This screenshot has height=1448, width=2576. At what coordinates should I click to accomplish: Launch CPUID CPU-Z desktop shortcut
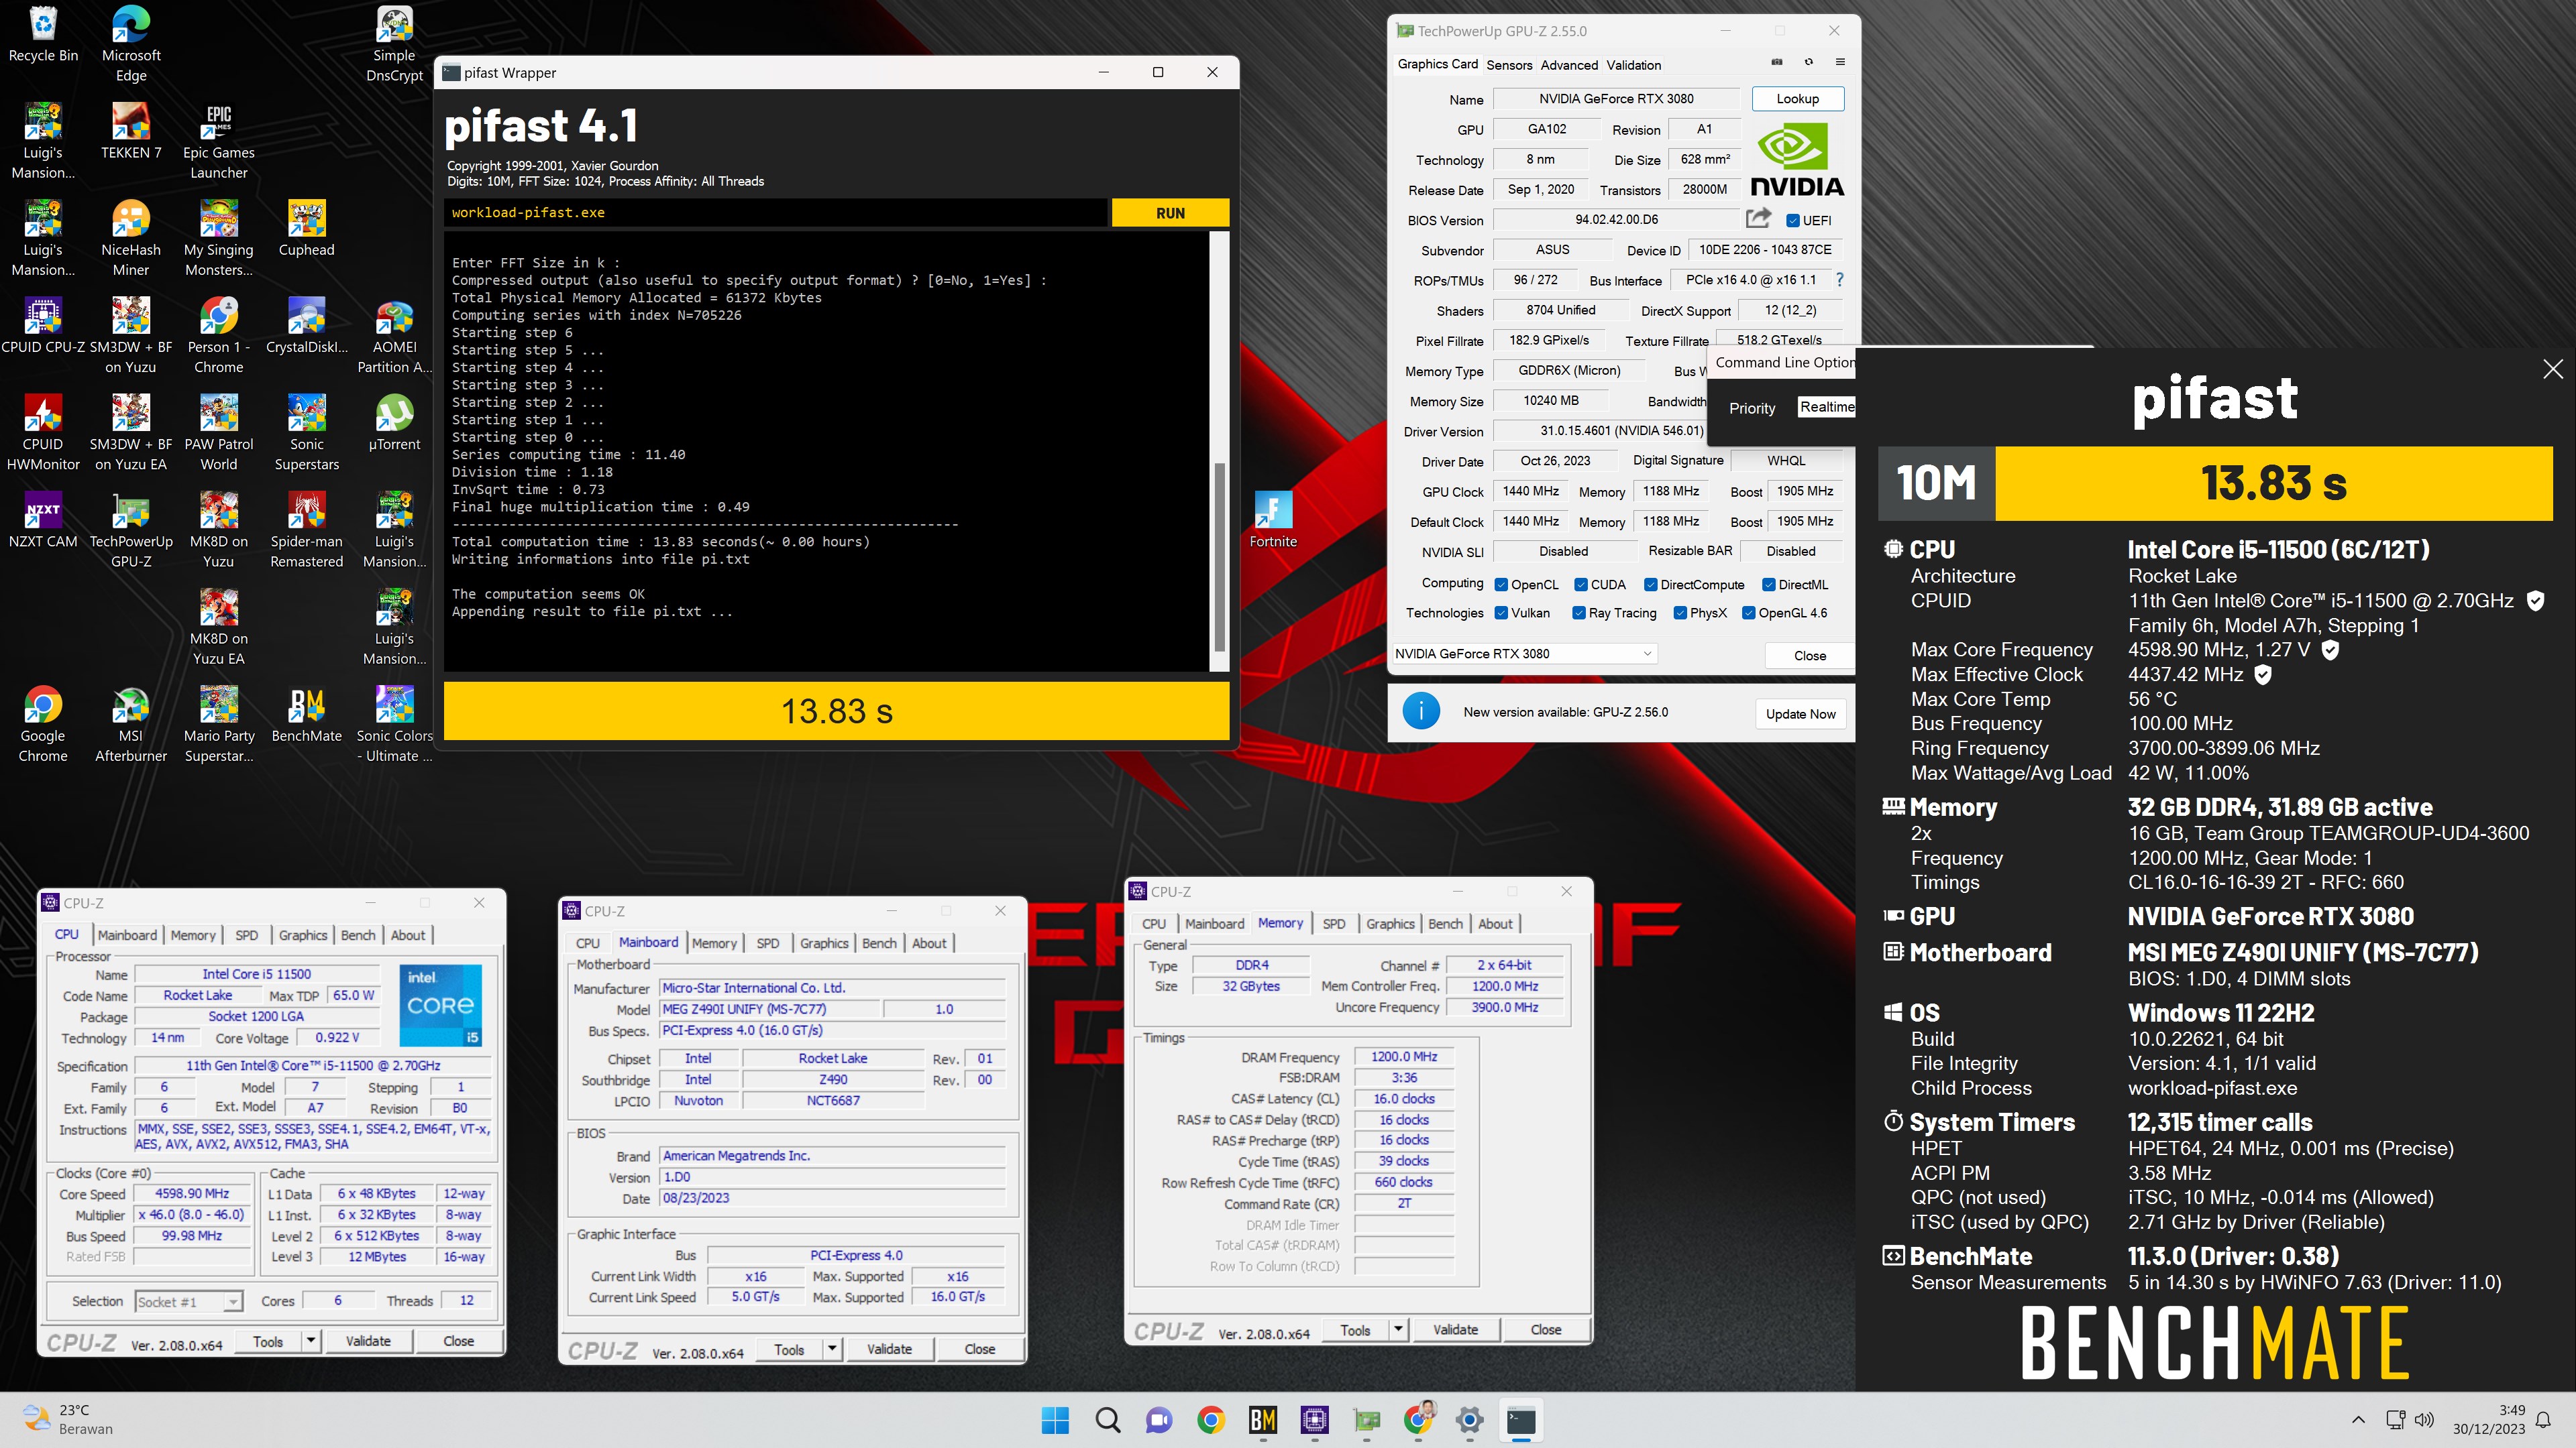[43, 326]
